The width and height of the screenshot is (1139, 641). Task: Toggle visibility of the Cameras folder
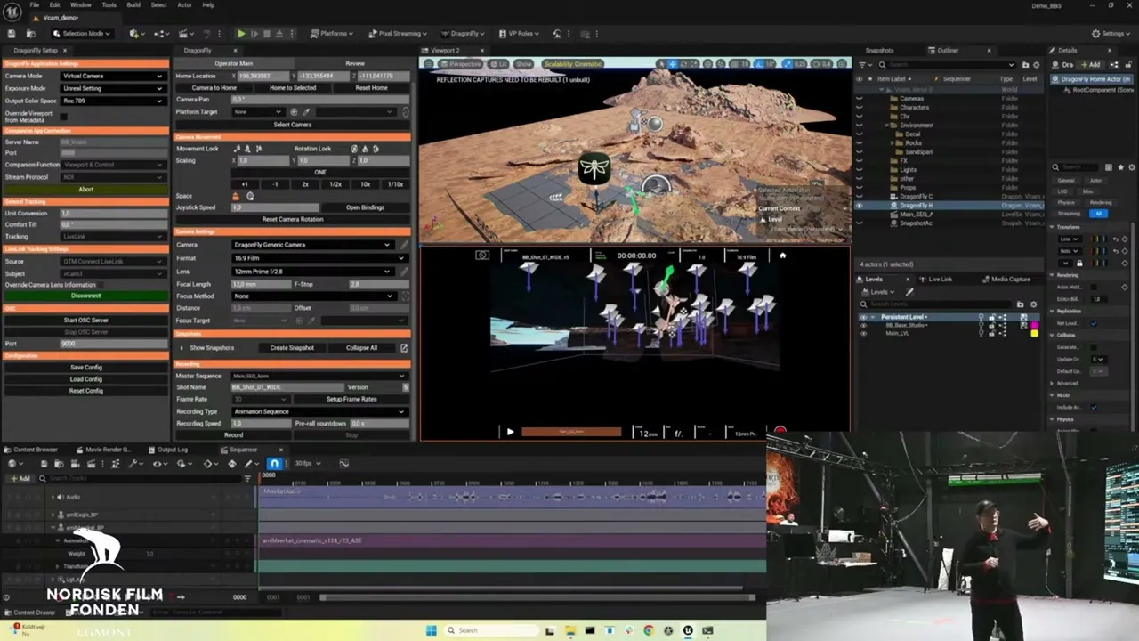coord(860,99)
